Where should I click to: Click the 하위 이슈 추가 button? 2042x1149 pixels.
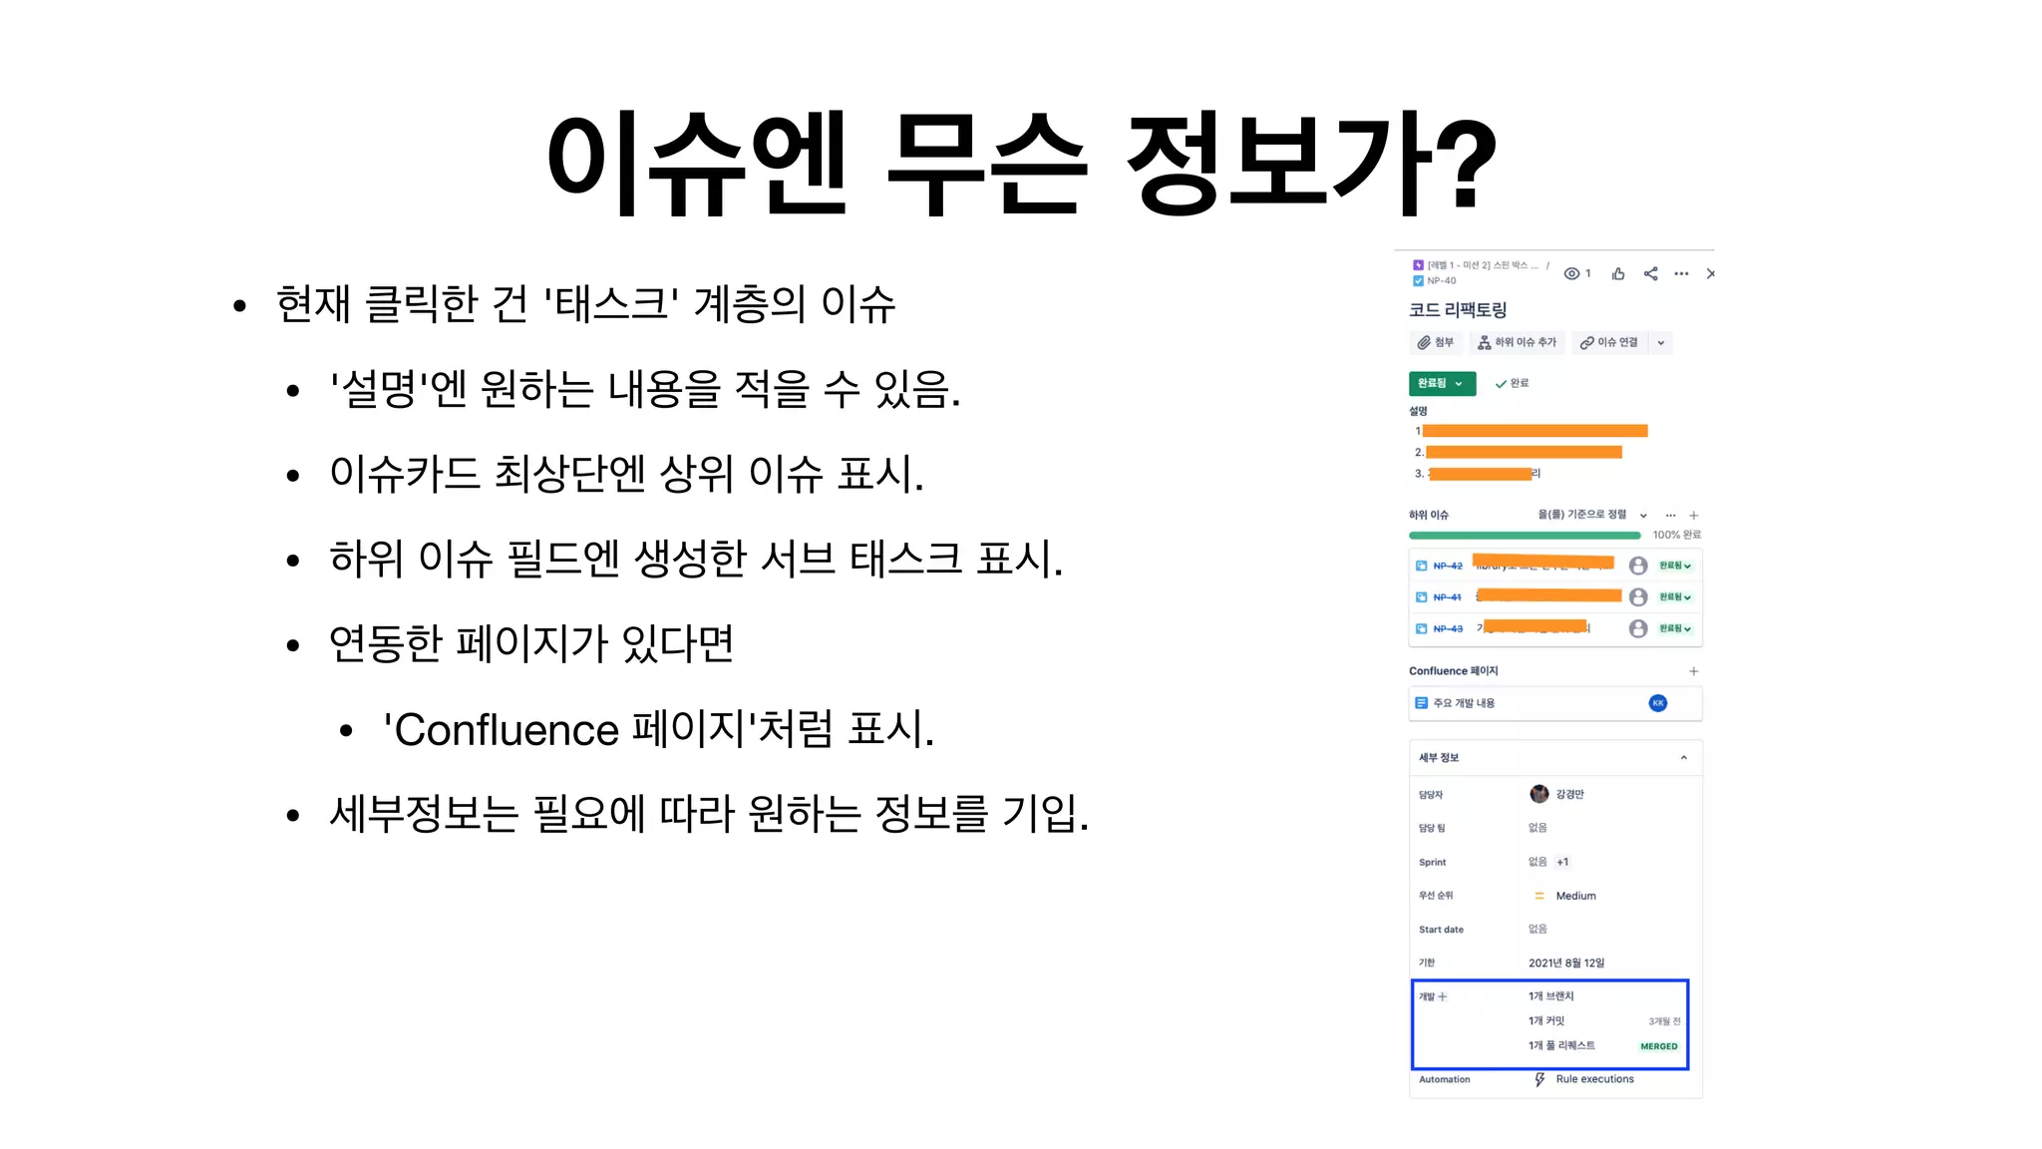[1517, 342]
